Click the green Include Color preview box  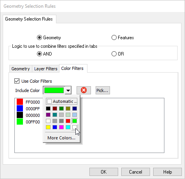tap(54, 90)
